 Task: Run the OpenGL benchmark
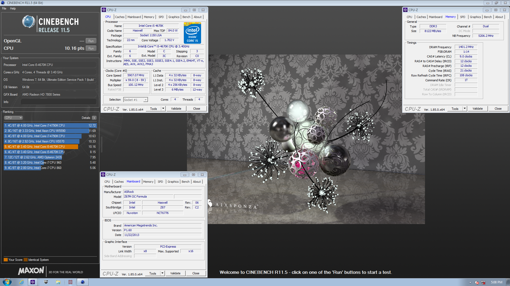(x=91, y=41)
